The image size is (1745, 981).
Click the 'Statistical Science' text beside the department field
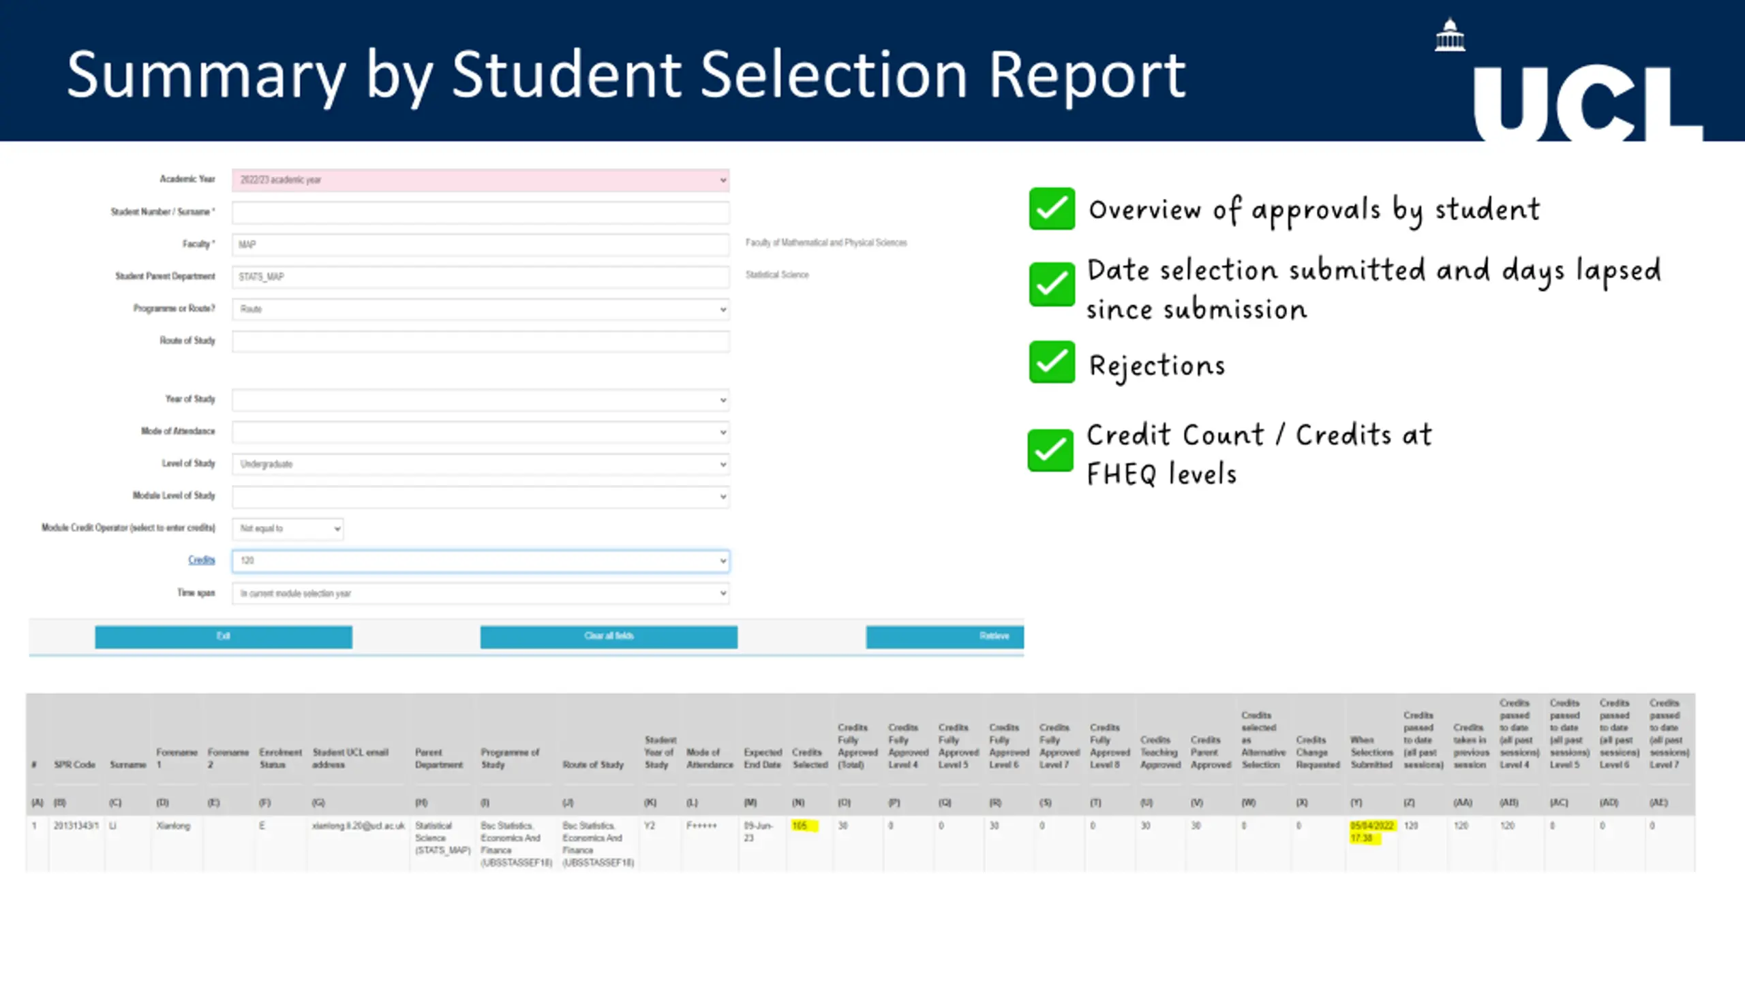[777, 275]
